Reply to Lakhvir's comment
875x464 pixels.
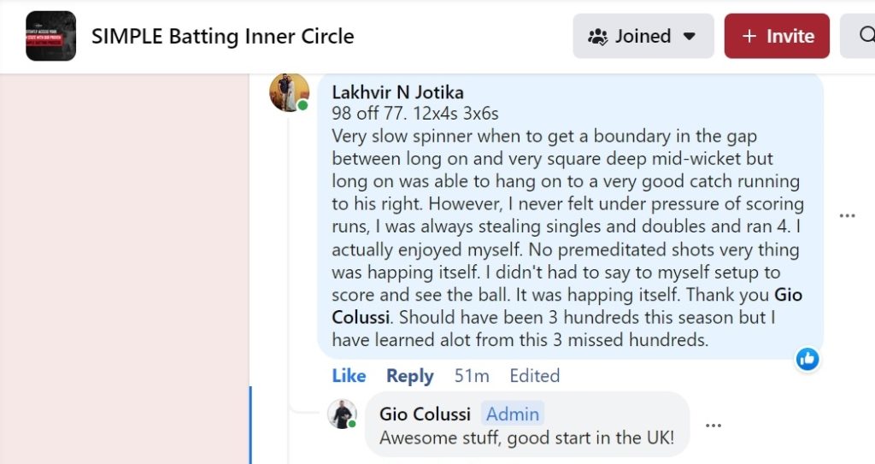coord(409,376)
